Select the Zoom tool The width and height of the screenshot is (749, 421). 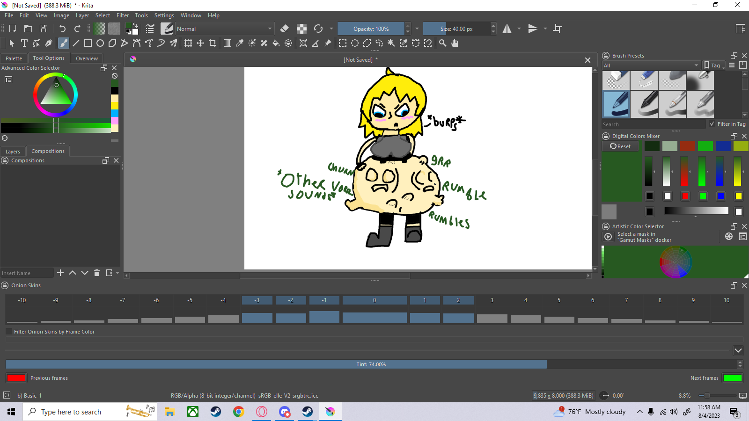[x=442, y=43]
